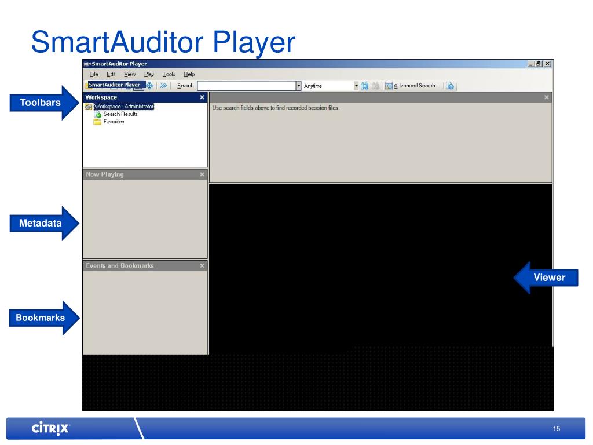Screen dimensions: 593x445
Task: Open the File menu
Action: point(94,74)
